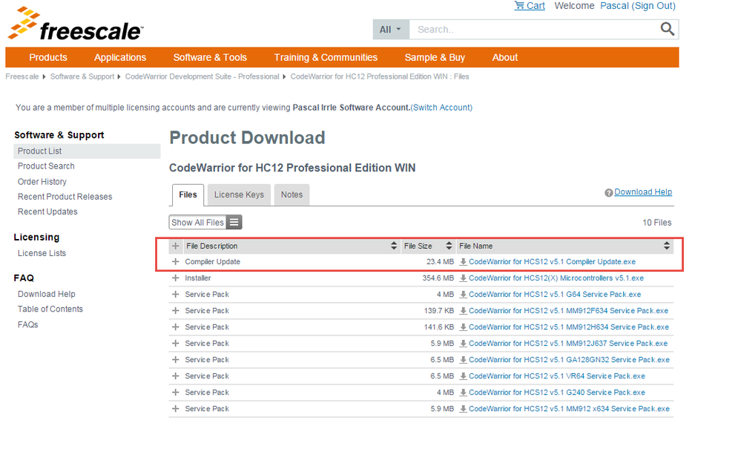Expand the G64 Service Pack row
Image resolution: width=741 pixels, height=472 pixels.
[x=175, y=294]
